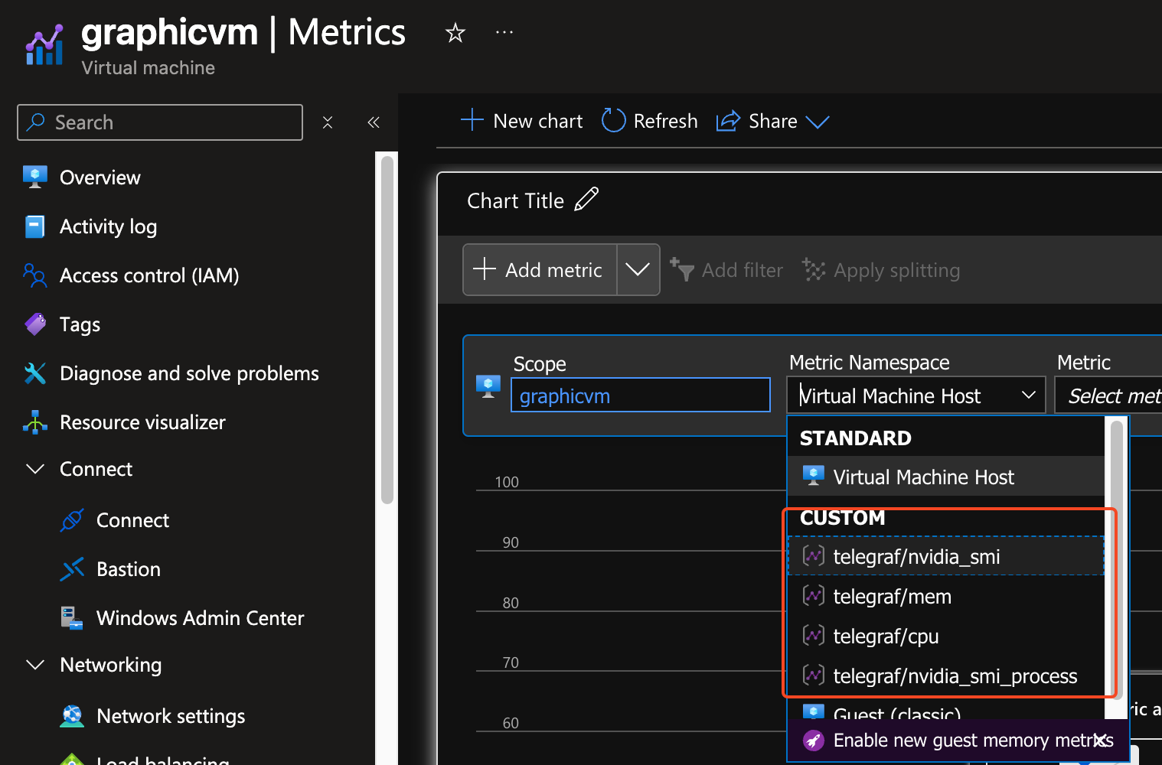
Task: Edit the Chart Title with the pencil icon
Action: click(586, 199)
